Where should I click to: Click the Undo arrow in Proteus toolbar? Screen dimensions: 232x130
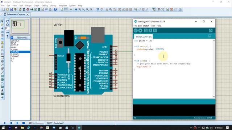click(x=98, y=9)
